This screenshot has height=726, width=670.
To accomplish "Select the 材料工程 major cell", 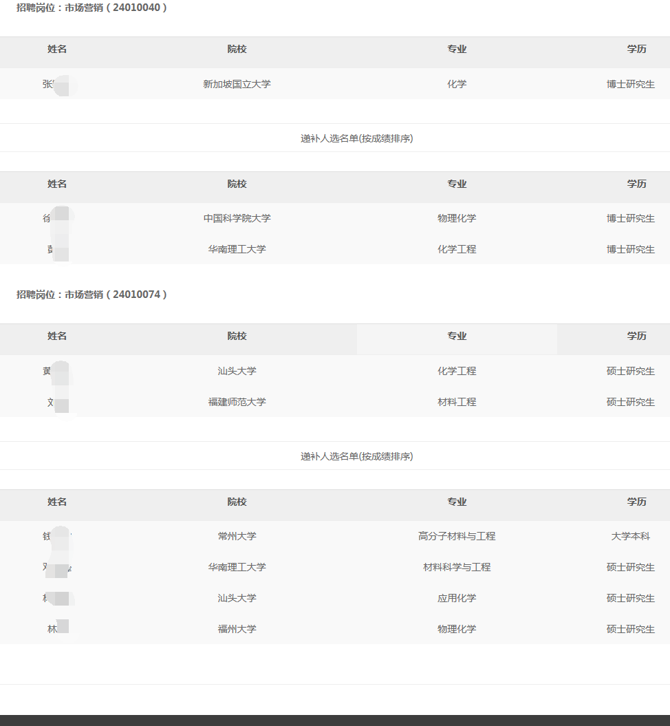I will 457,402.
